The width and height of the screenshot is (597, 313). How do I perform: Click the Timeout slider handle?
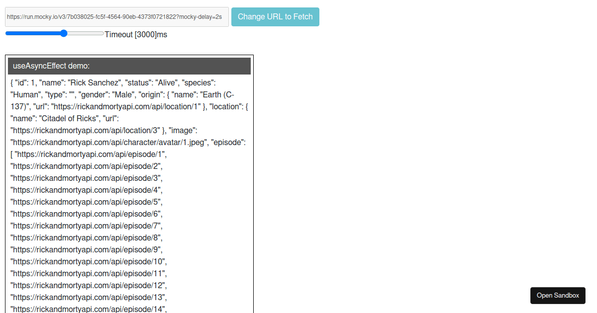63,34
